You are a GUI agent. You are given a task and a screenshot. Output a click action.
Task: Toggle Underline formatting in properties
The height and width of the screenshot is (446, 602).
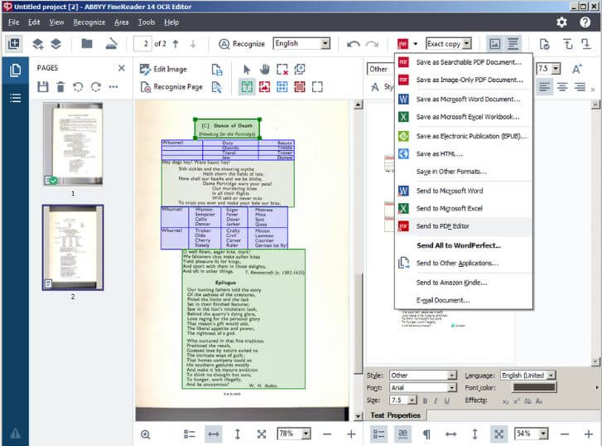click(447, 400)
